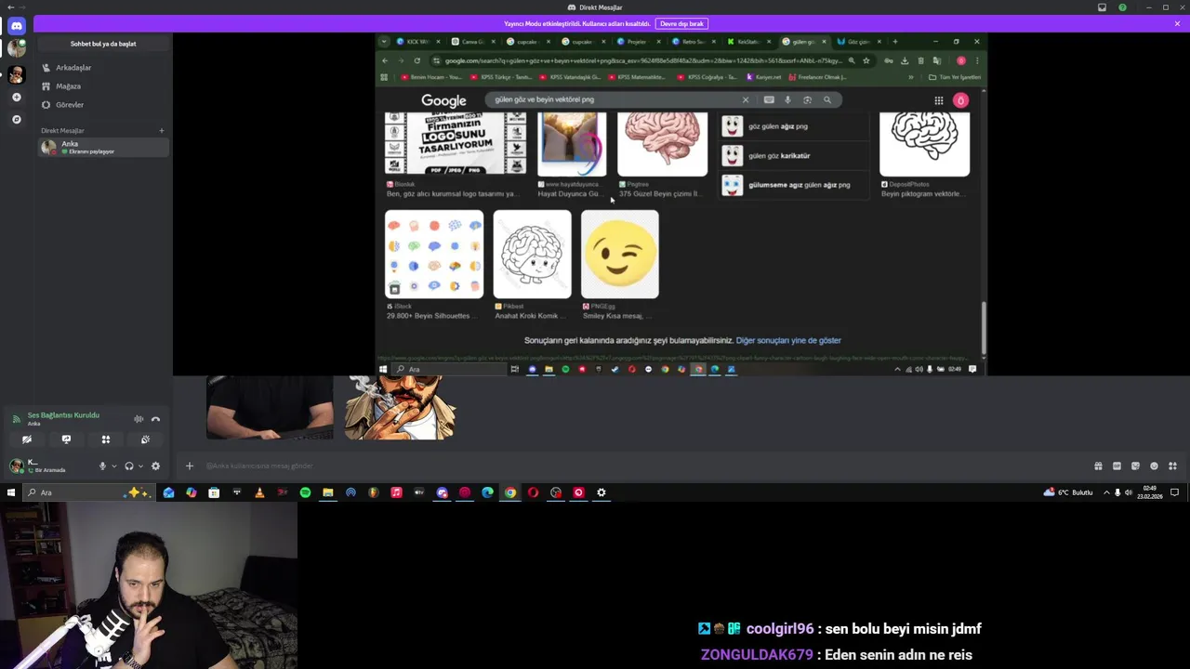Screen dimensions: 1190x669
Task: Open Google Chrome from the lower taskbar
Action: tap(510, 492)
